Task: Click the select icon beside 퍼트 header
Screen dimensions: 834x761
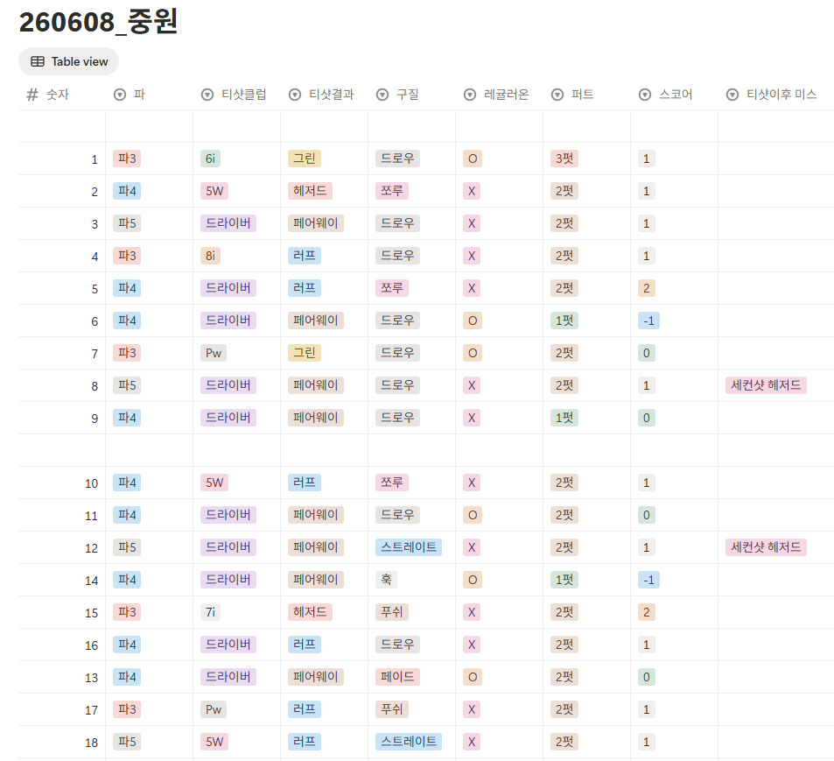Action: coord(557,95)
